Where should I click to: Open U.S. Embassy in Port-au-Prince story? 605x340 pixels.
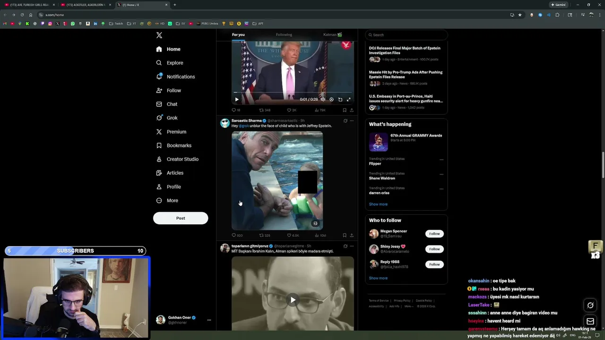[x=406, y=102]
